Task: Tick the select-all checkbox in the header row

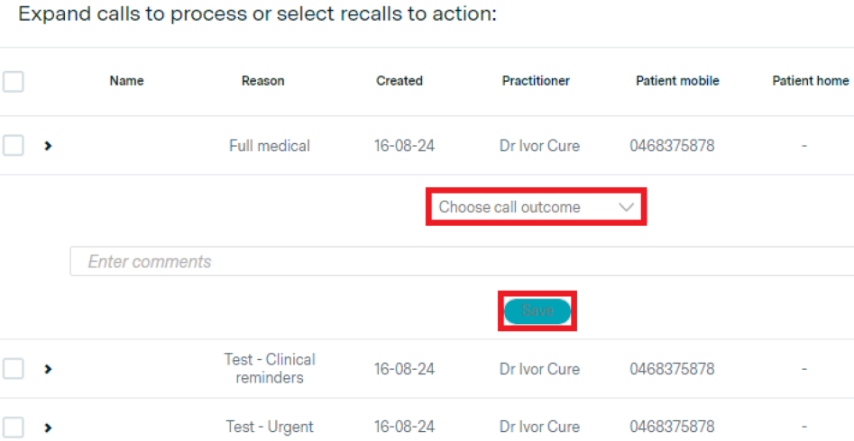Action: [x=13, y=82]
